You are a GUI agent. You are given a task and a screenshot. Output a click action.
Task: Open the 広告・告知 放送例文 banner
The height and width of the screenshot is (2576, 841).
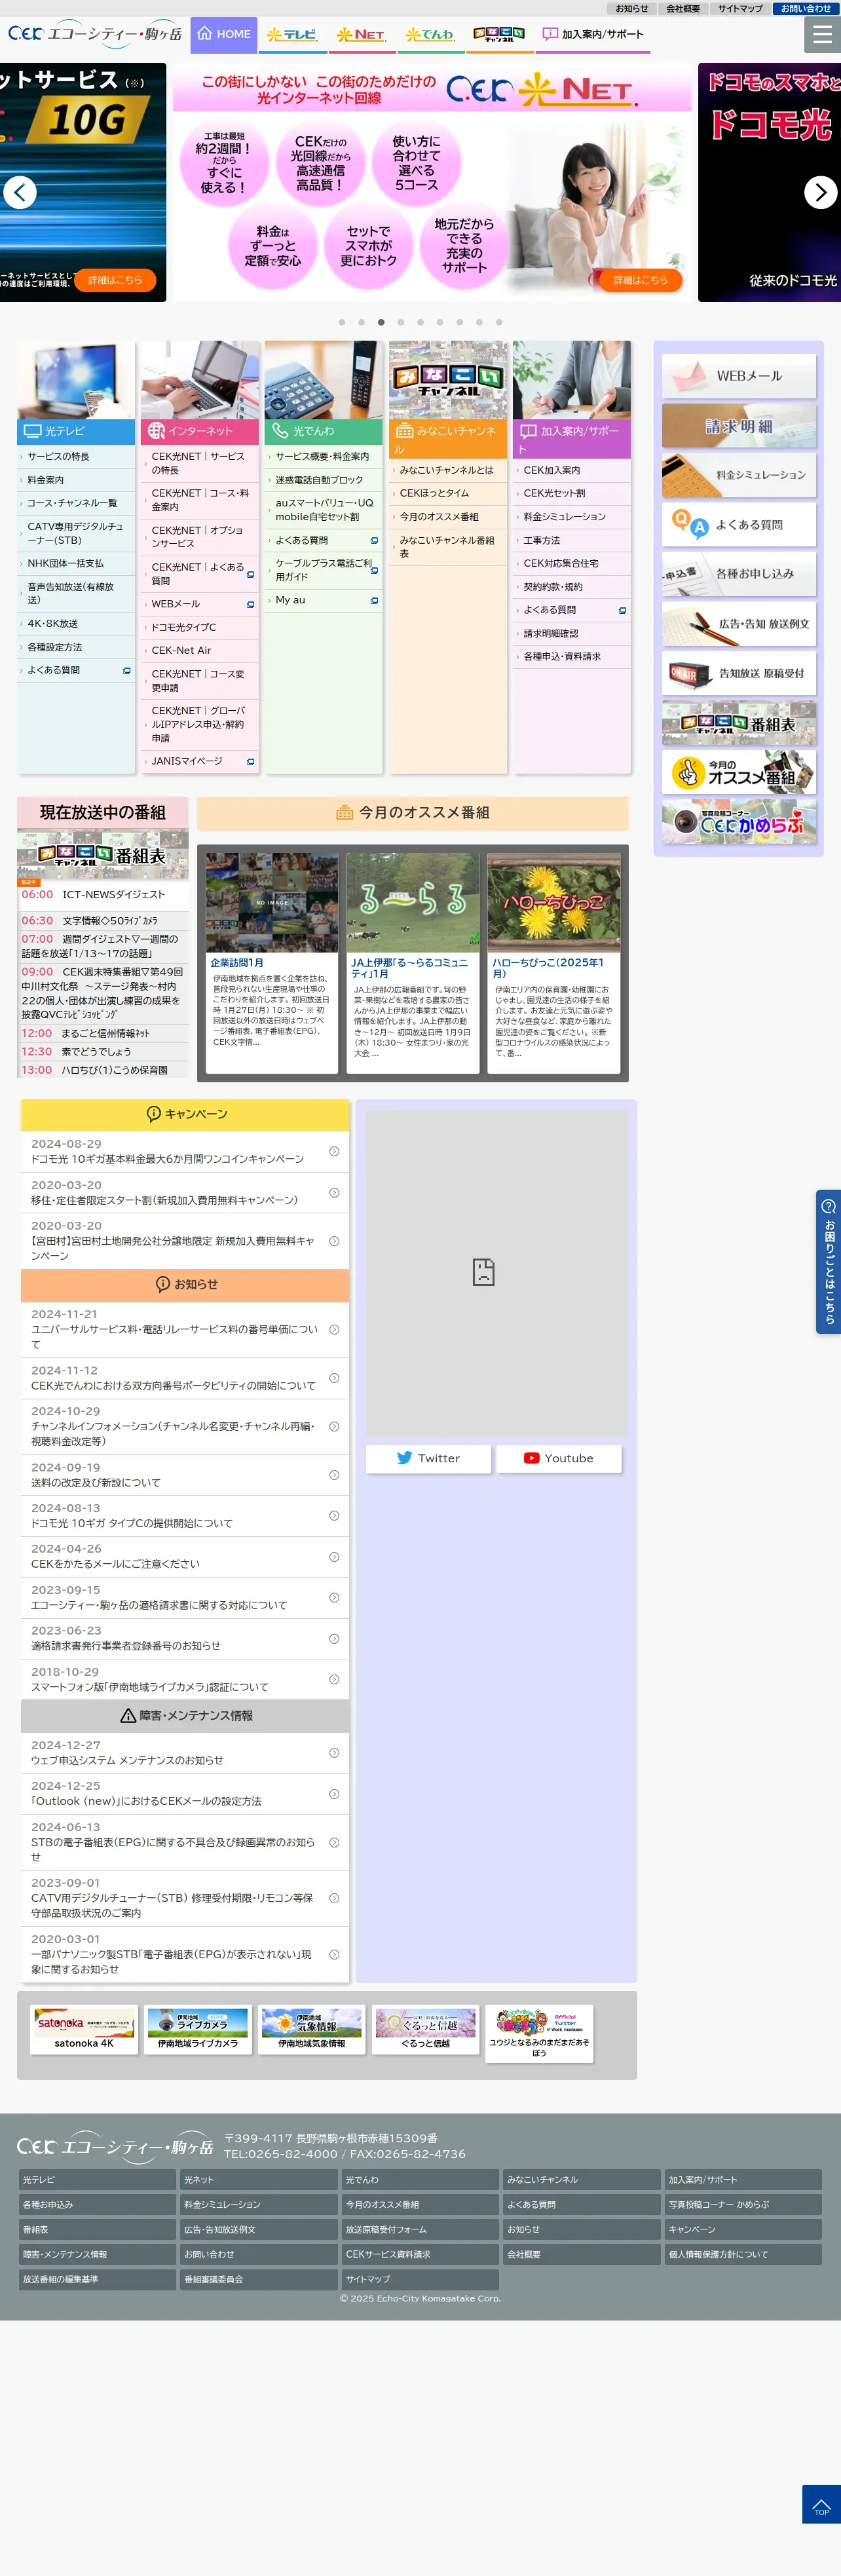click(x=739, y=624)
